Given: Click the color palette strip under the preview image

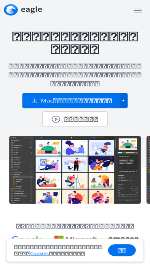Looking at the screenshot, I should click(x=128, y=153).
